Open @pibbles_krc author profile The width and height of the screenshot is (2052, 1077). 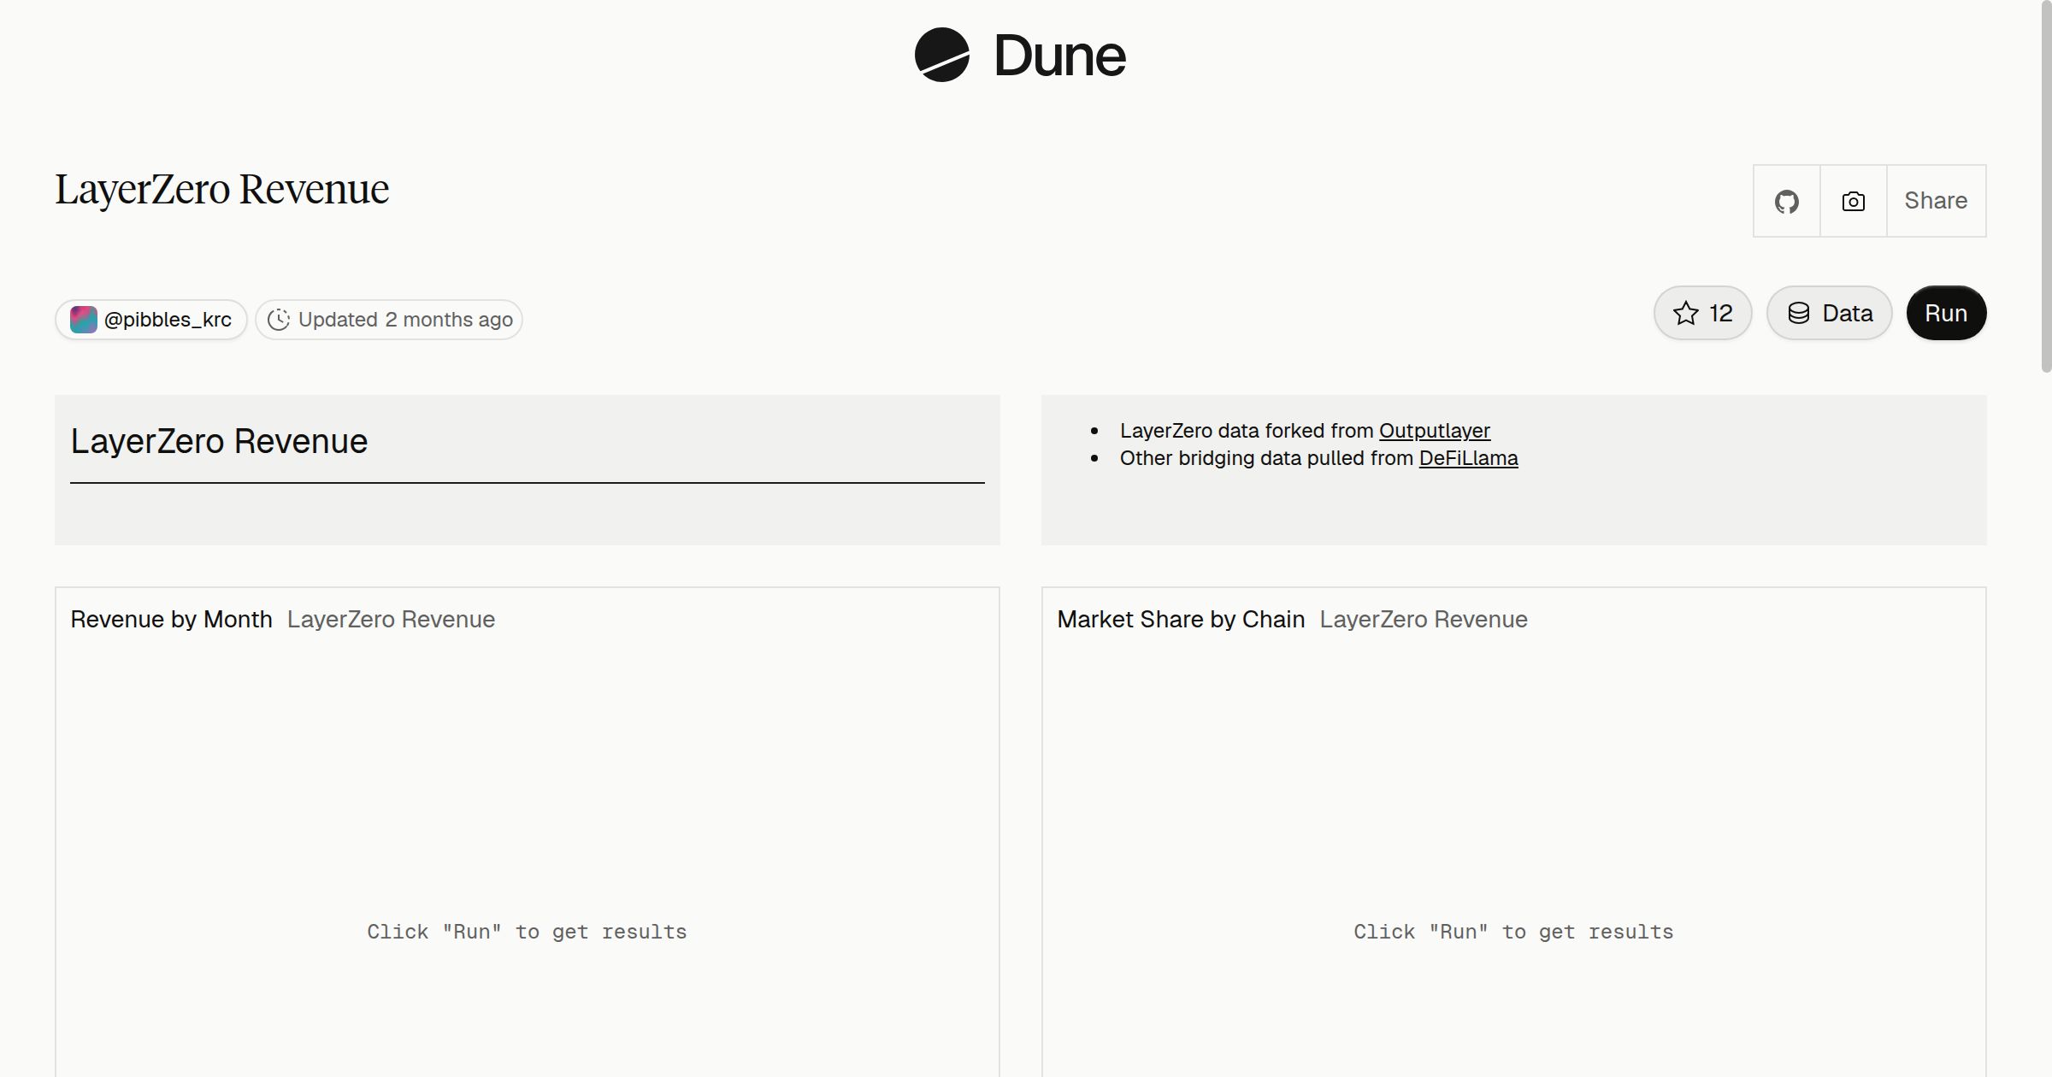click(151, 320)
